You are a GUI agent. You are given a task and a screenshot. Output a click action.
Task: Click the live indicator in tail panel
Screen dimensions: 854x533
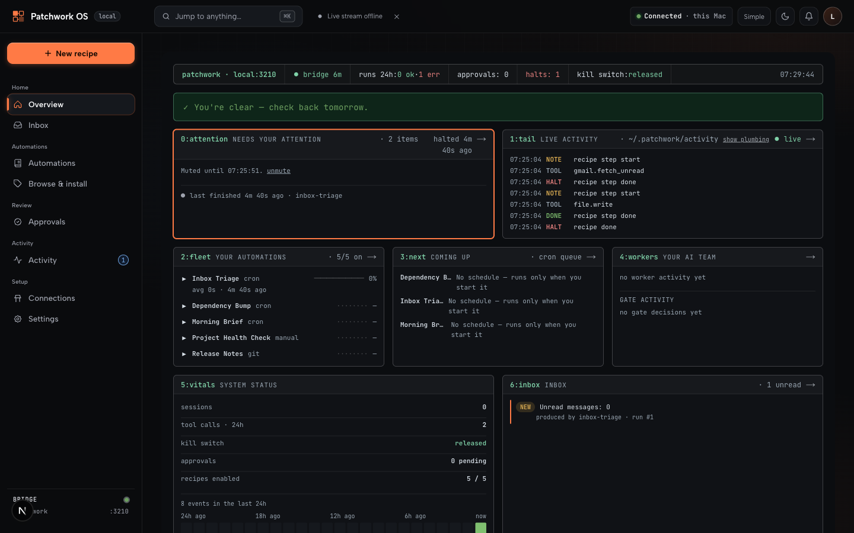click(x=788, y=139)
